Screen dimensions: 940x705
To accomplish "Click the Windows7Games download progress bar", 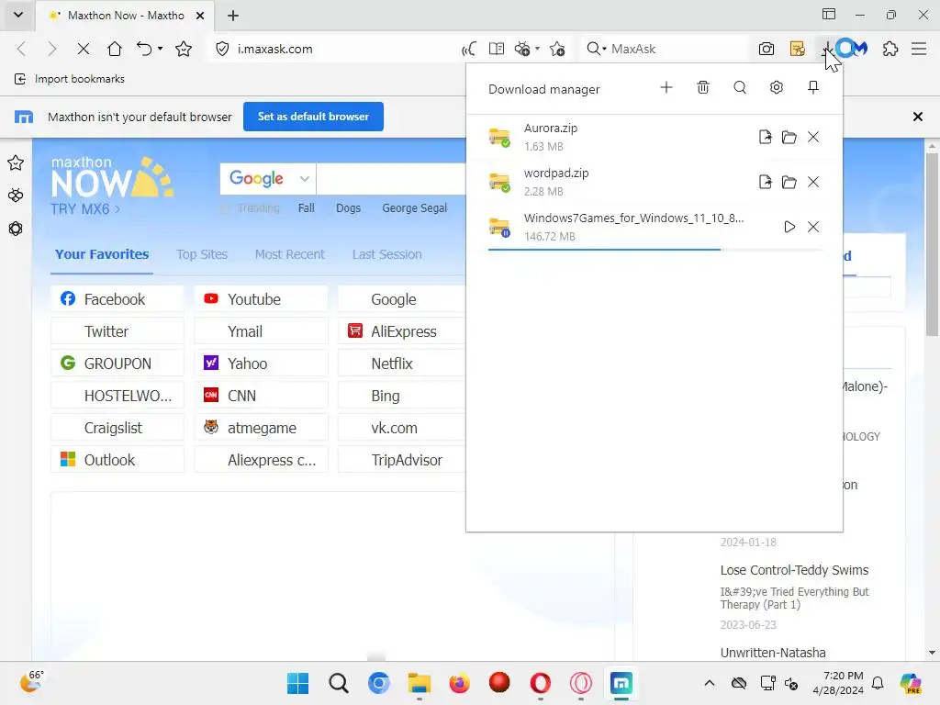I will pyautogui.click(x=655, y=249).
